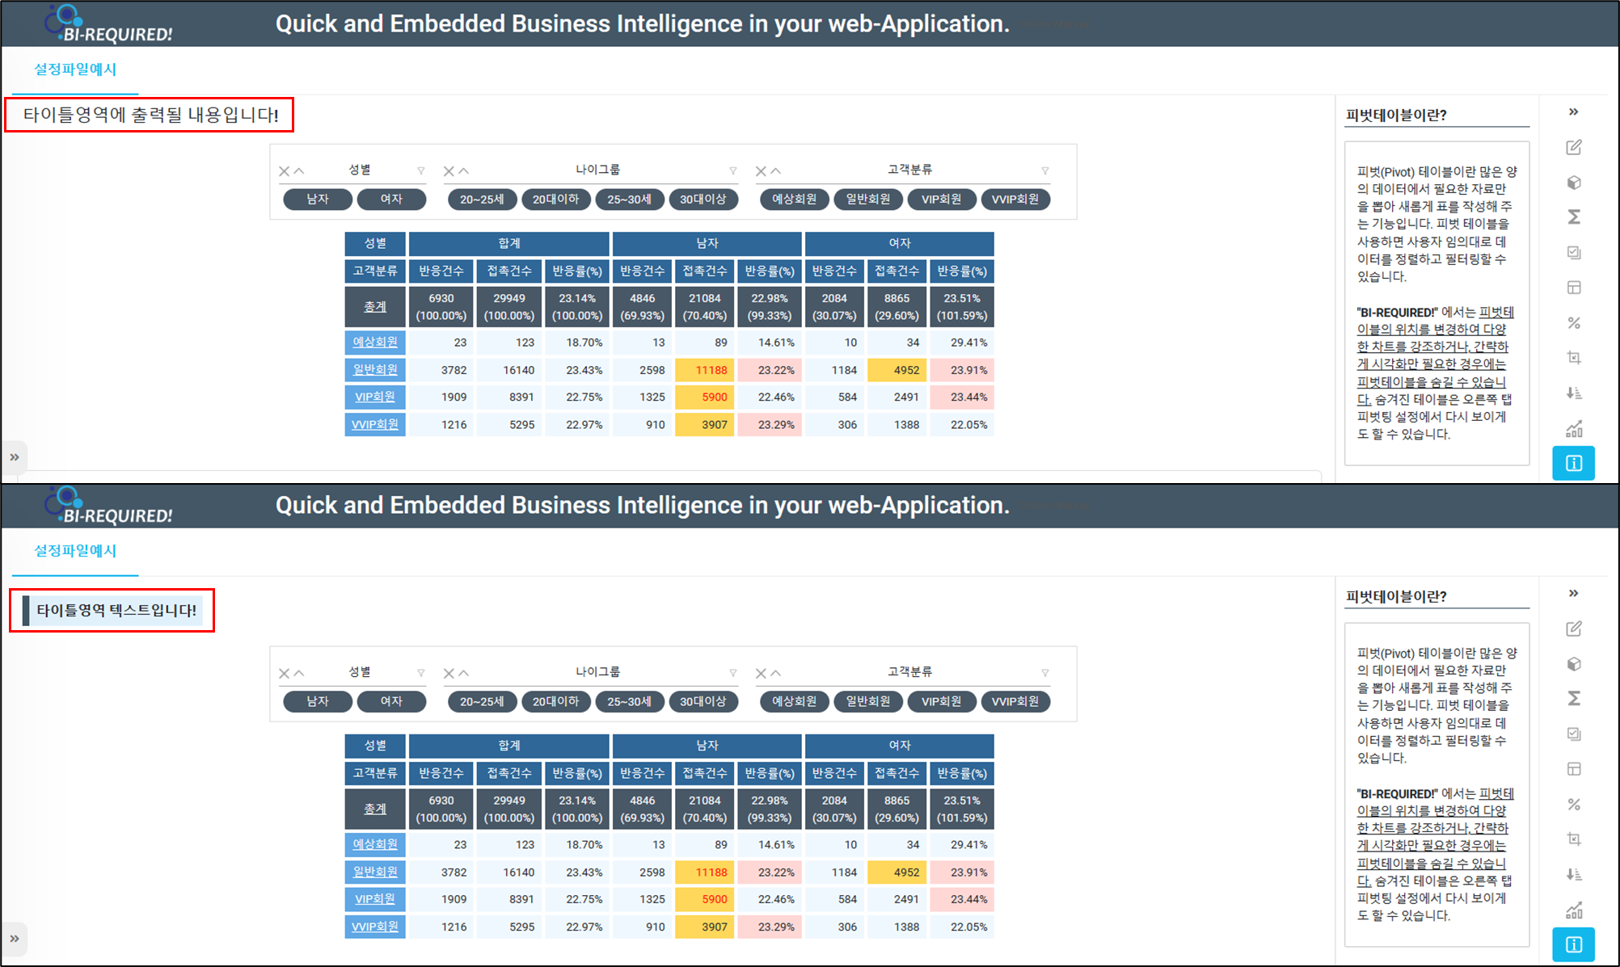Click yellow-highlighted cell 11188 in top table
Screen dimensions: 1620x967
705,370
